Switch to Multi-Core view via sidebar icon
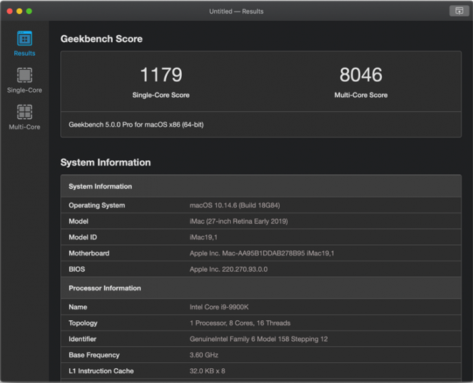Image resolution: width=473 pixels, height=383 pixels. click(24, 112)
